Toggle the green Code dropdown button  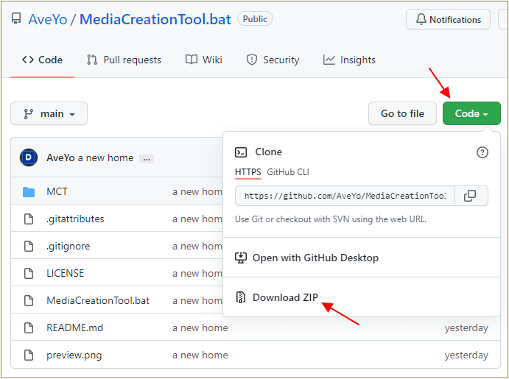point(471,113)
